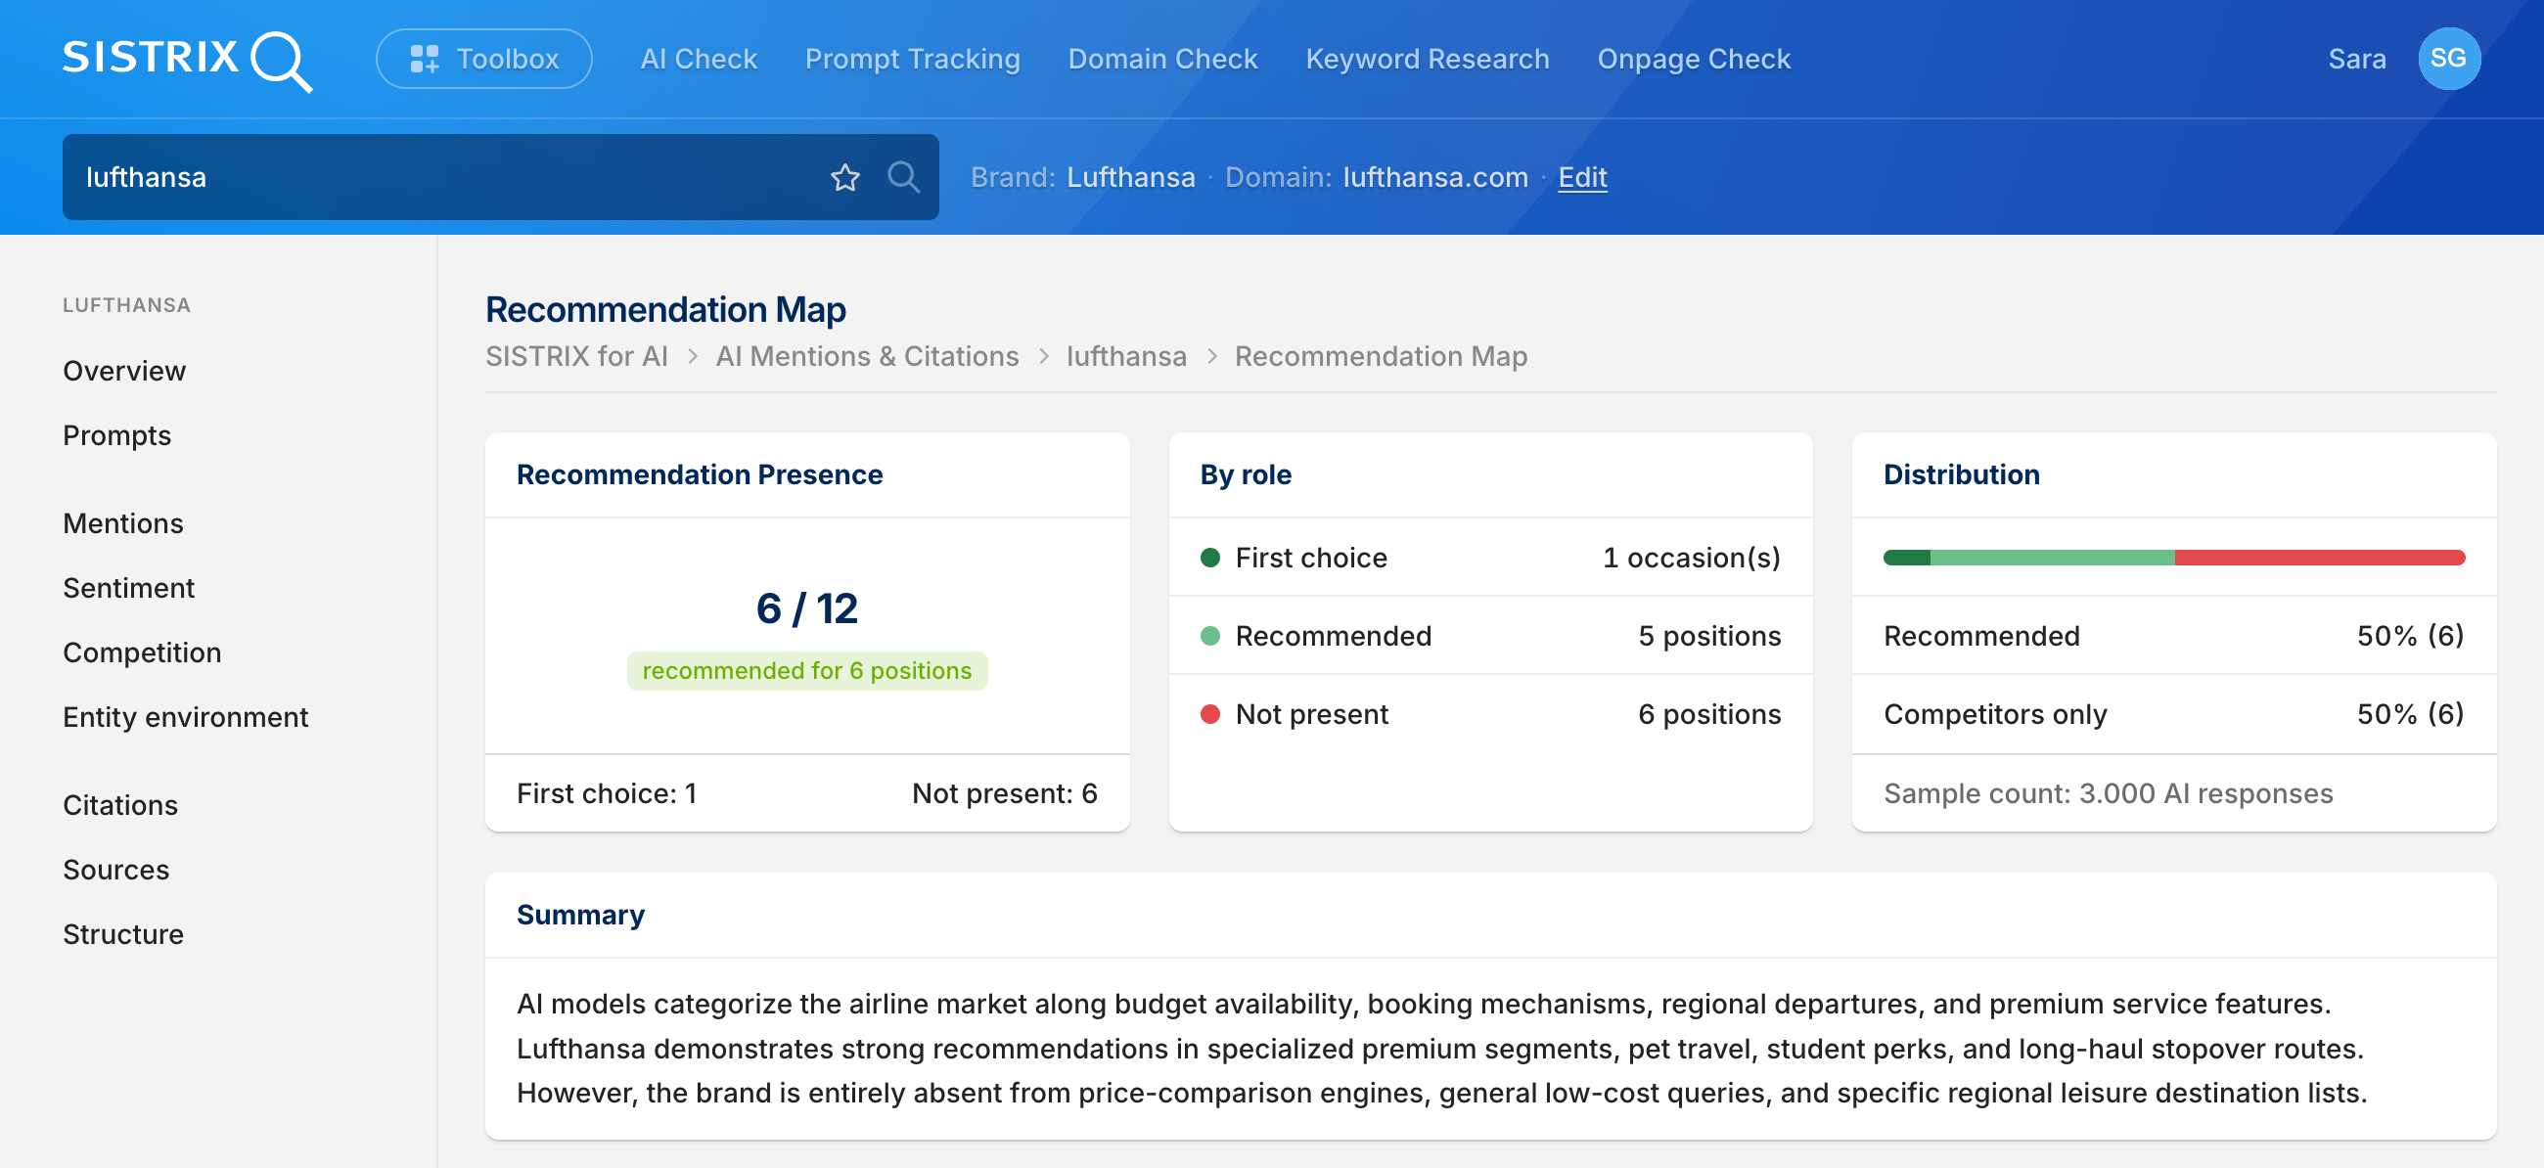
Task: Open Prompts in the sidebar
Action: click(116, 435)
